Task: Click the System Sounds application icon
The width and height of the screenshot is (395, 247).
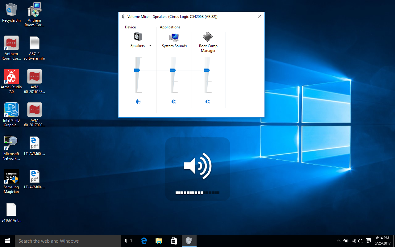Action: point(174,37)
